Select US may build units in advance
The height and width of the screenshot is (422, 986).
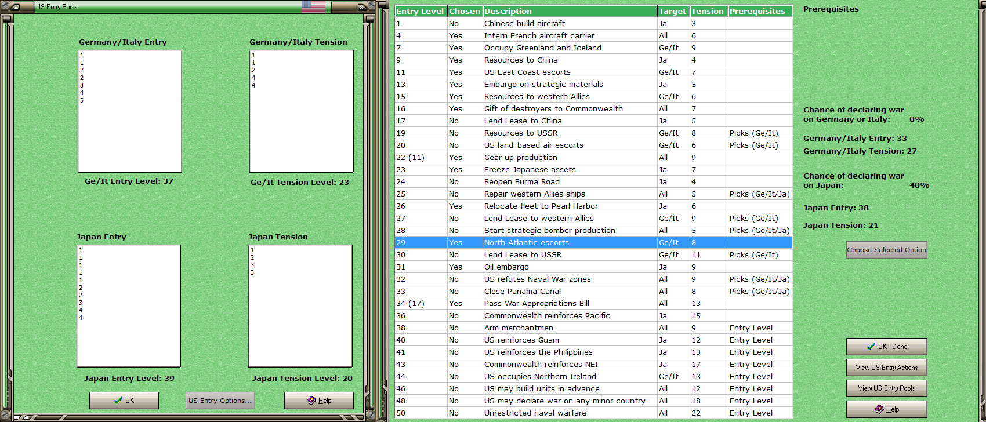tap(593, 388)
